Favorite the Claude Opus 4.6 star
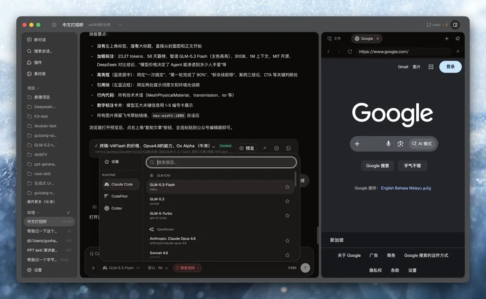Screen dimensions: 486x299 tap(287, 241)
